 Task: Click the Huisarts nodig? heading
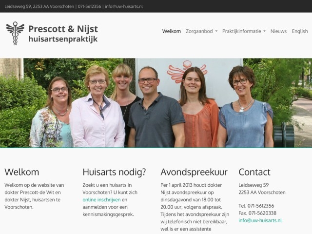click(x=114, y=172)
